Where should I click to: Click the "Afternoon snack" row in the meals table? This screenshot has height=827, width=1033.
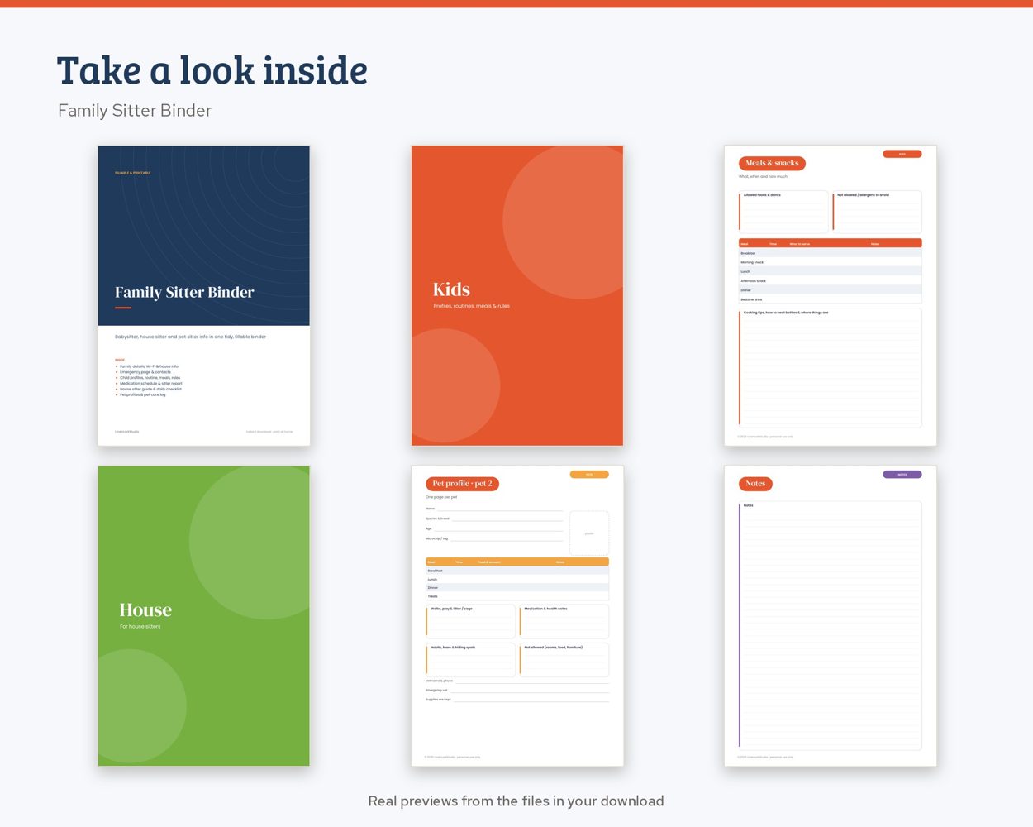click(x=830, y=281)
